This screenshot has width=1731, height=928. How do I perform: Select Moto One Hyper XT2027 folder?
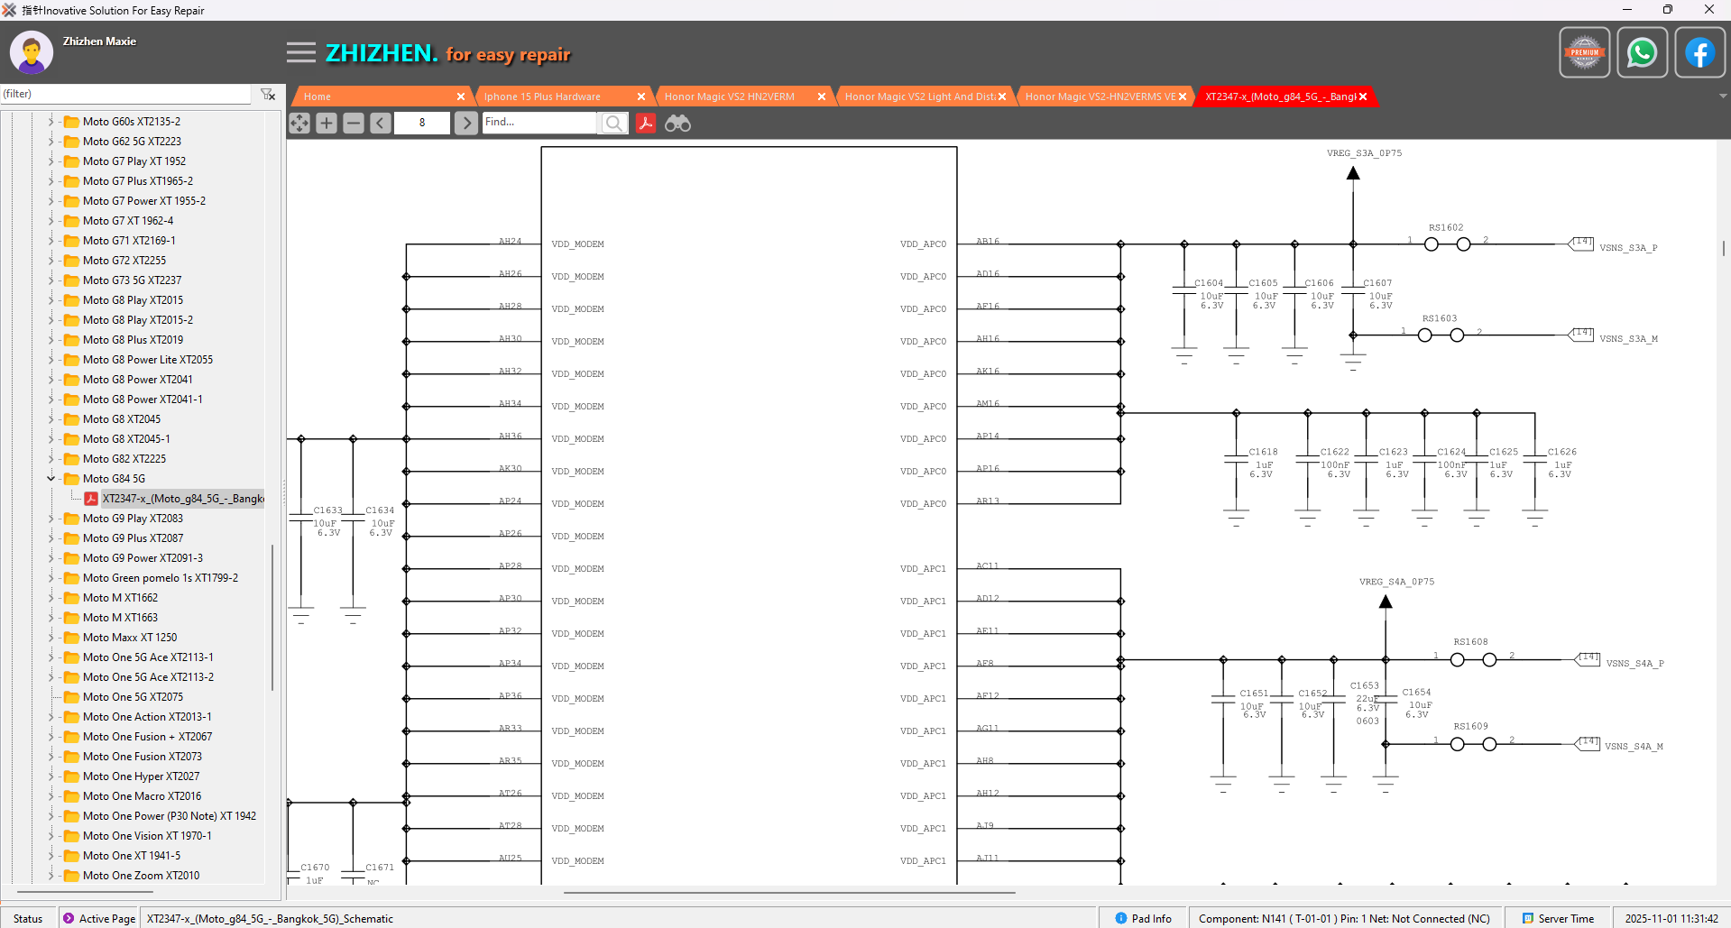point(141,776)
